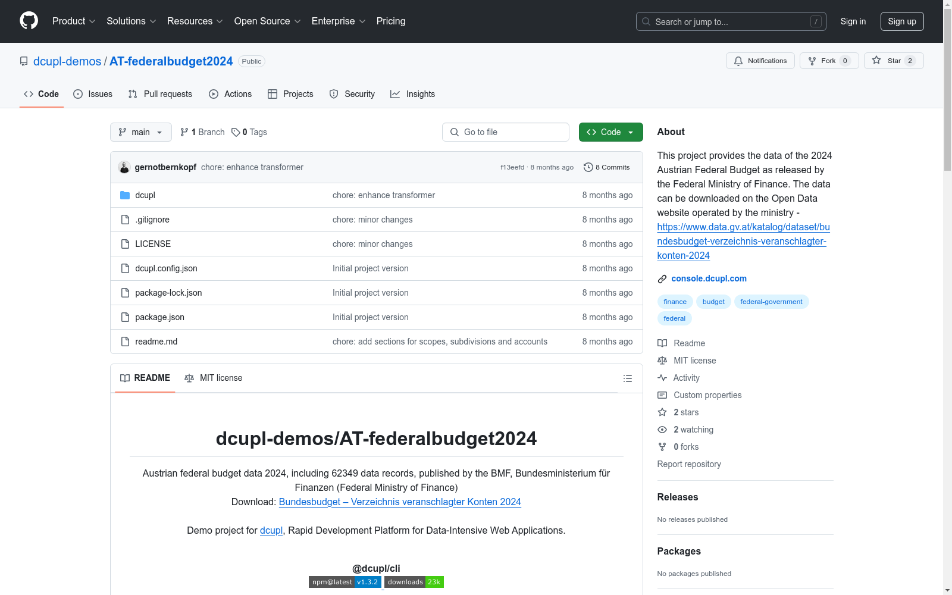Click the commits history clock icon
The height and width of the screenshot is (595, 952).
coord(588,167)
